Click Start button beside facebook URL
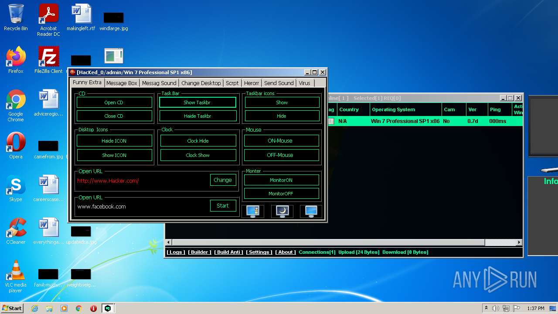The height and width of the screenshot is (314, 558). pyautogui.click(x=223, y=206)
